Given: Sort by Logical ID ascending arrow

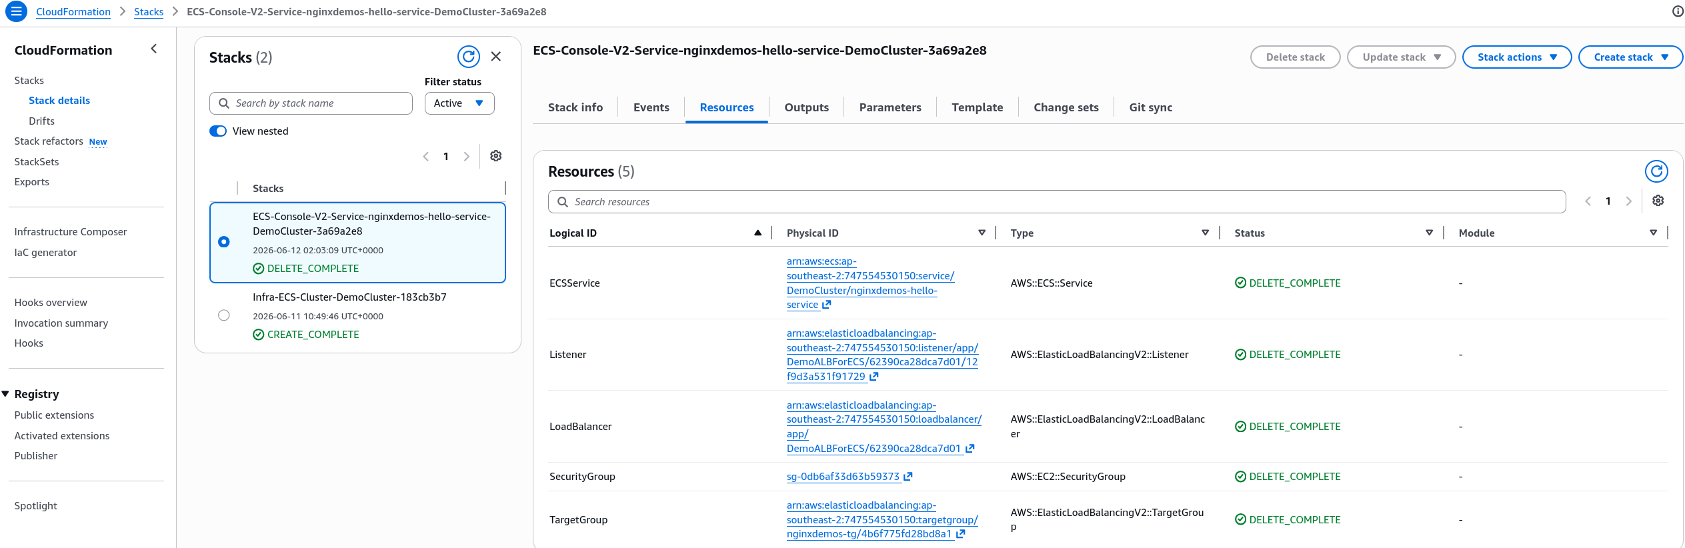Looking at the screenshot, I should pos(758,233).
